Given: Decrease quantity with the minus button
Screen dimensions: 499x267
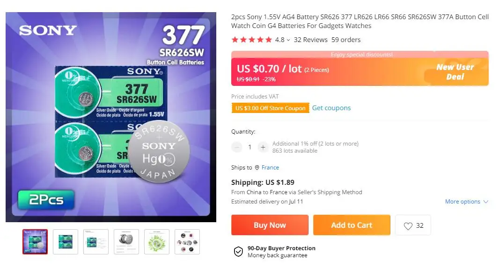Looking at the screenshot, I should click(x=237, y=147).
